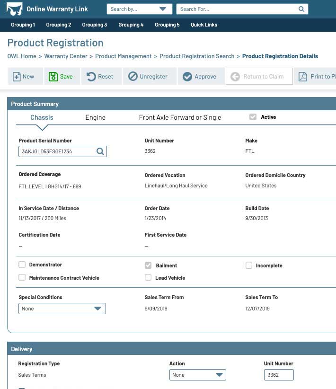Click the Print to PDF icon
Viewport: 336px width, 389px height.
pyautogui.click(x=302, y=77)
